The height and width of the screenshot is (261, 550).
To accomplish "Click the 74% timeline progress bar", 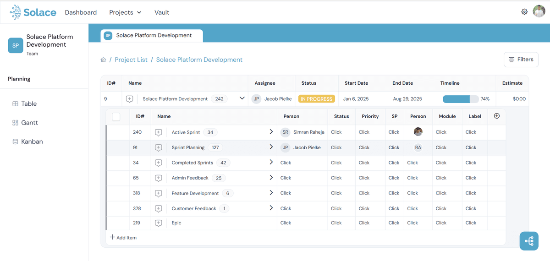I will click(x=460, y=99).
